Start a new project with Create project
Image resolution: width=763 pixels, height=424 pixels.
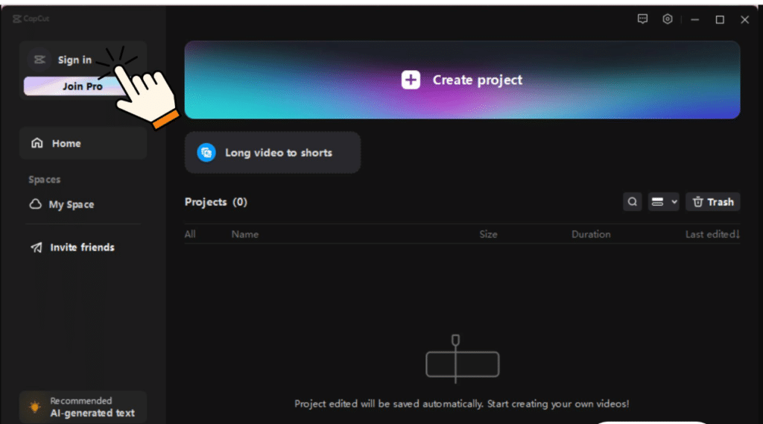(462, 80)
